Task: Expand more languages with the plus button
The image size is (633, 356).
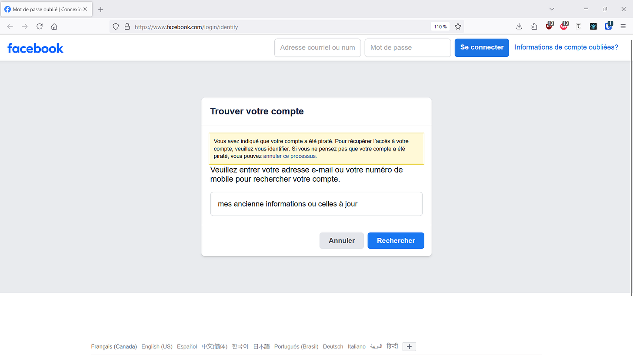Action: (x=409, y=346)
